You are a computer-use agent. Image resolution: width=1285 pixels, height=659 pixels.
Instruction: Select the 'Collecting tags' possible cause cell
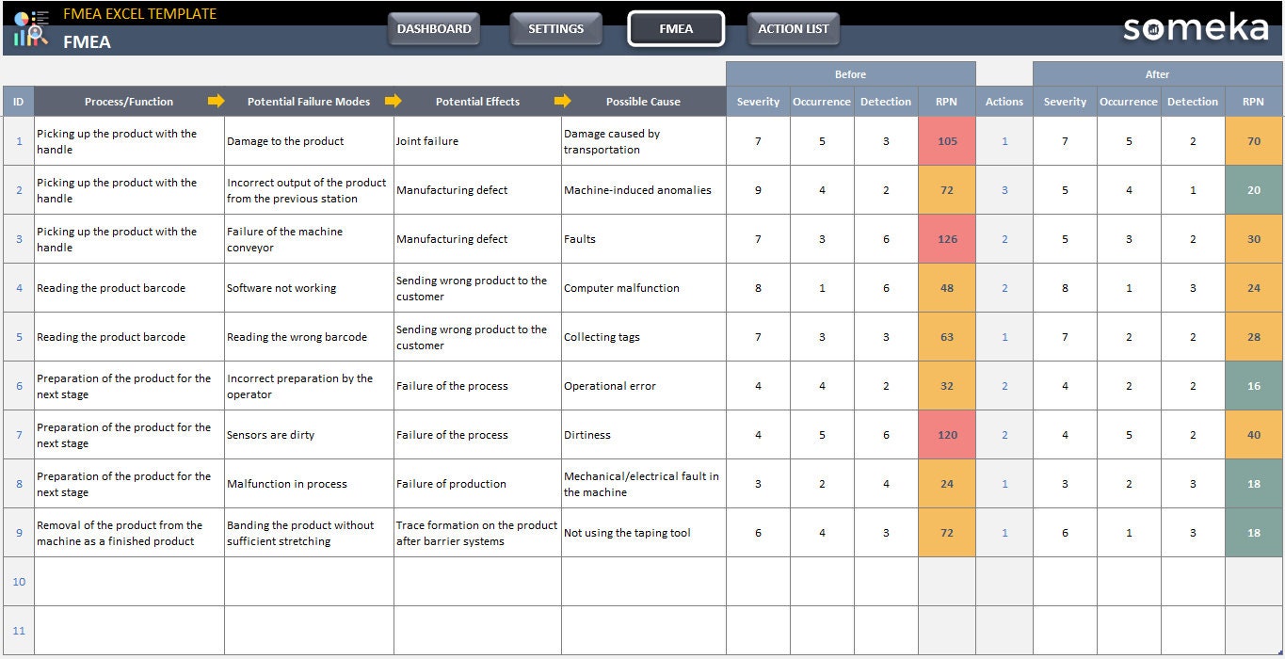tap(644, 337)
